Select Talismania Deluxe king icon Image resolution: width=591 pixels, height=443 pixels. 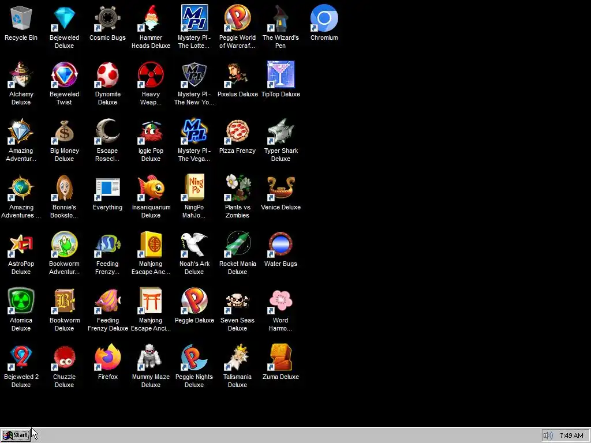point(237,357)
